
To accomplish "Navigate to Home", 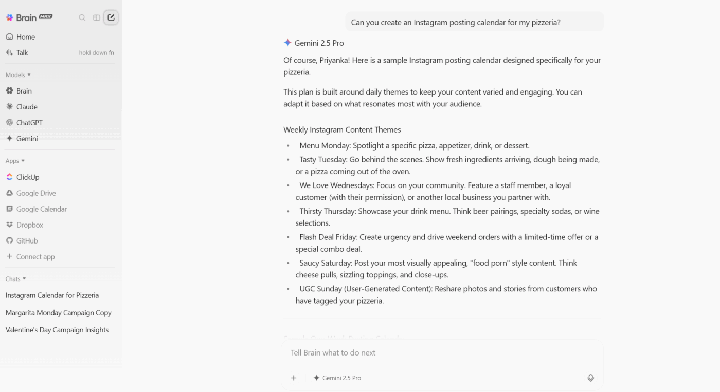I will [24, 36].
